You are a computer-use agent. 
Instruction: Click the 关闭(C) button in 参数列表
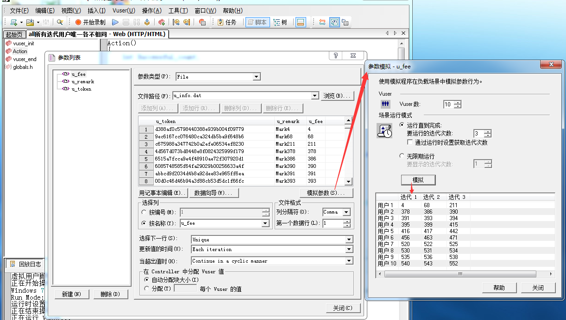343,308
